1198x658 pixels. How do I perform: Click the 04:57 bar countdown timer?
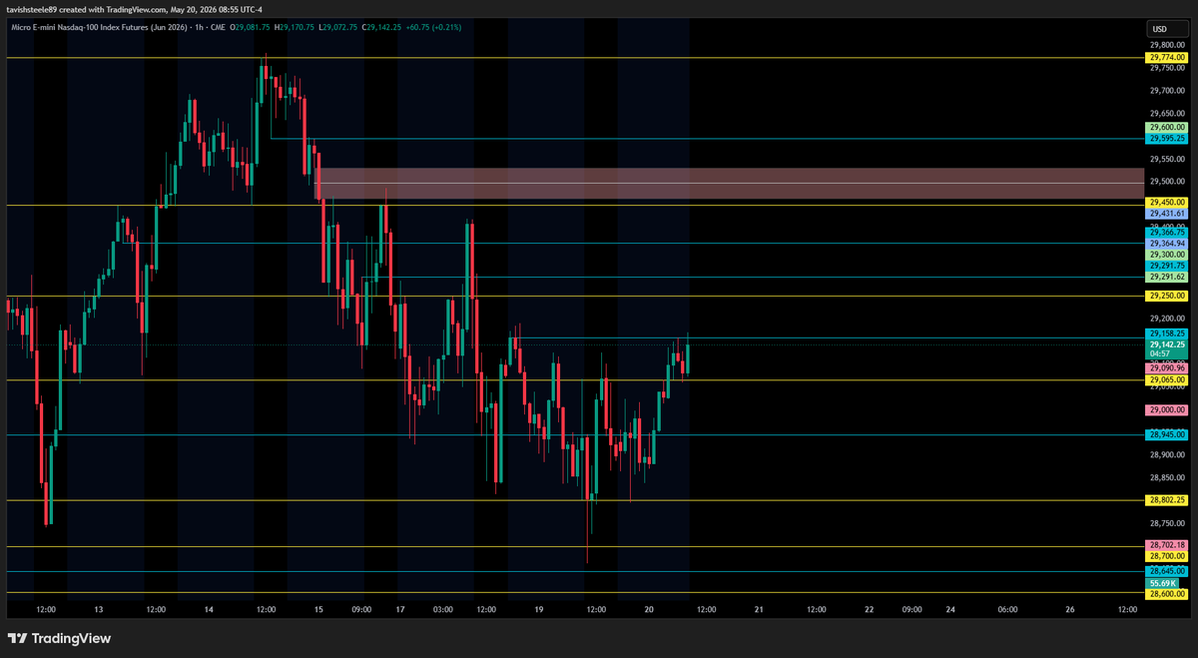pos(1160,353)
